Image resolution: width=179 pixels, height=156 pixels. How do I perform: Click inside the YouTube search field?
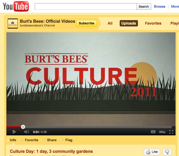85,7
